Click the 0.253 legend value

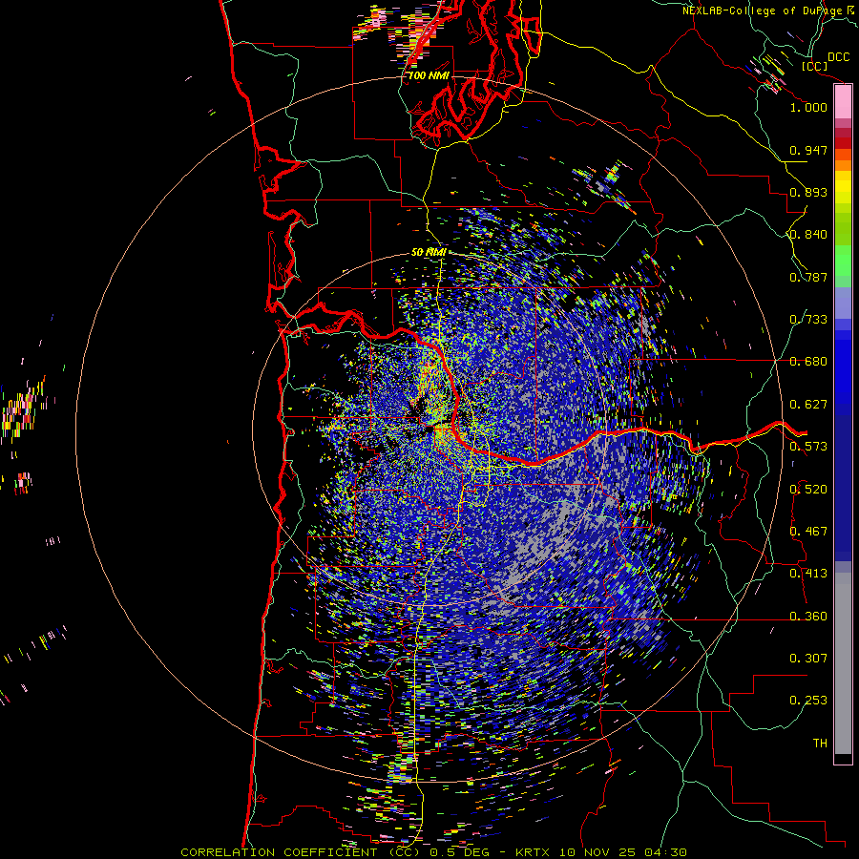pyautogui.click(x=808, y=701)
